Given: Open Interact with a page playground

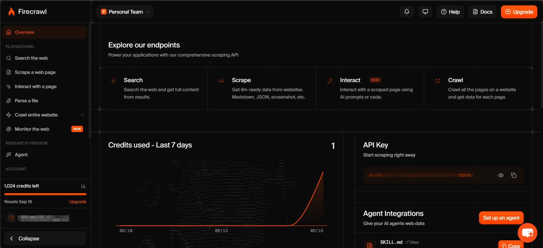Looking at the screenshot, I should (x=44, y=87).
